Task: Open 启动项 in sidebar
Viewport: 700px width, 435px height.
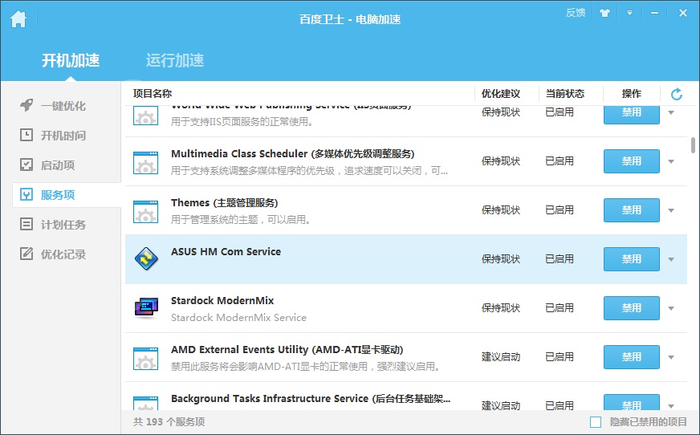Action: 58,165
